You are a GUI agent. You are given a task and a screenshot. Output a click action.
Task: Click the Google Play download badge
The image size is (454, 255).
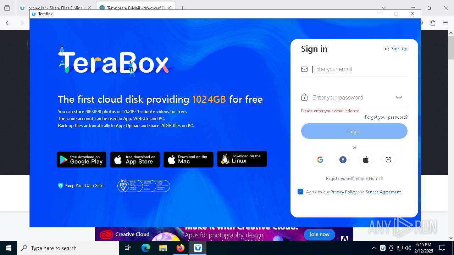[x=82, y=160]
